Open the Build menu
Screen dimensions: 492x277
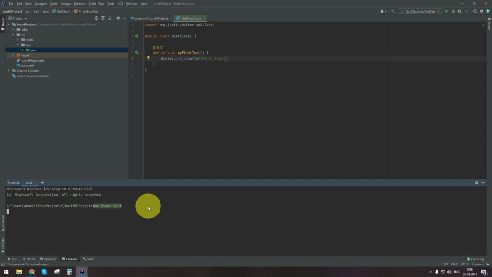tap(92, 4)
